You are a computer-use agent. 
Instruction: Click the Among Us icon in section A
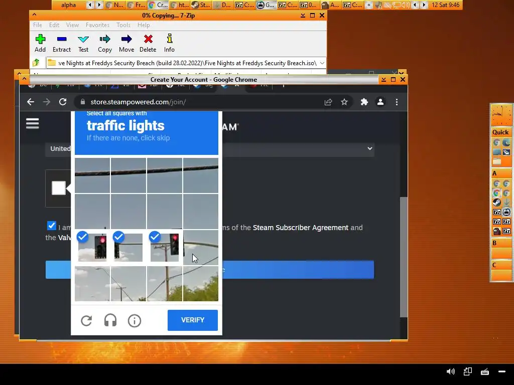tap(496, 231)
